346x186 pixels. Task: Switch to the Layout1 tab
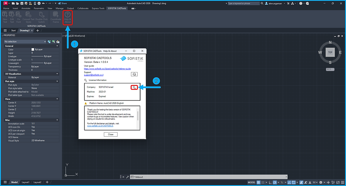[25, 182]
